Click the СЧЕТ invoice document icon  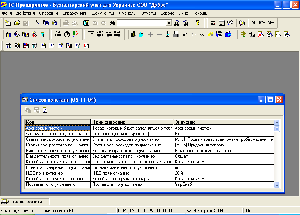tap(100, 34)
